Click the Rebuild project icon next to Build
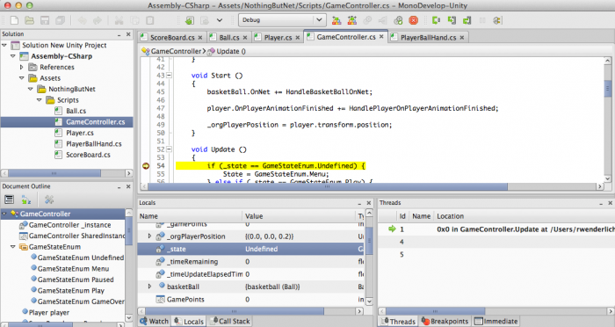615x327 pixels. 351,20
